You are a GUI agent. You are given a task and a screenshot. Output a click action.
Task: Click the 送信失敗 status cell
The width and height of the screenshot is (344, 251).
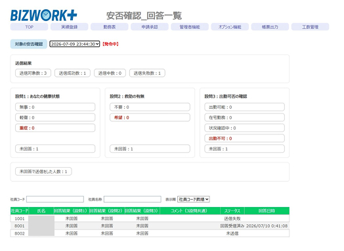(x=232, y=219)
